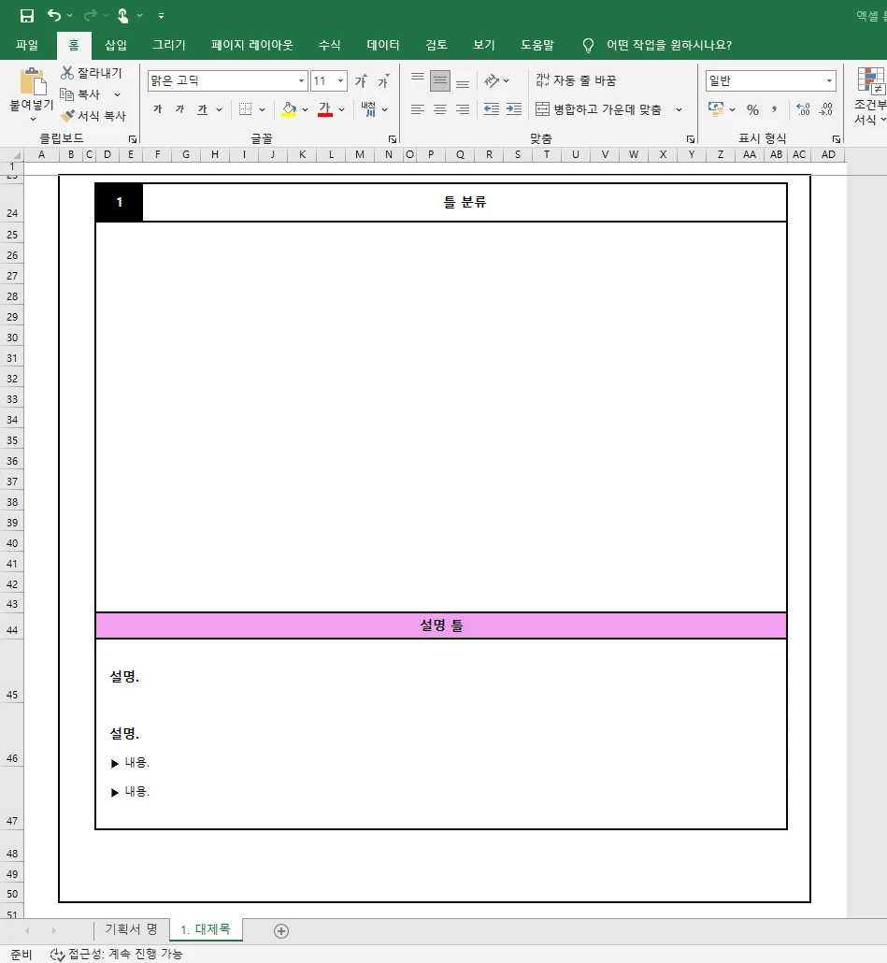Apply percent style
This screenshot has width=887, height=963.
coord(753,110)
